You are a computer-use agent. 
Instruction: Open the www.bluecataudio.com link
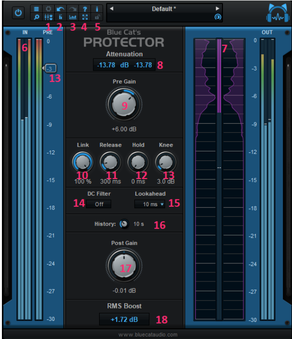[x=148, y=334]
